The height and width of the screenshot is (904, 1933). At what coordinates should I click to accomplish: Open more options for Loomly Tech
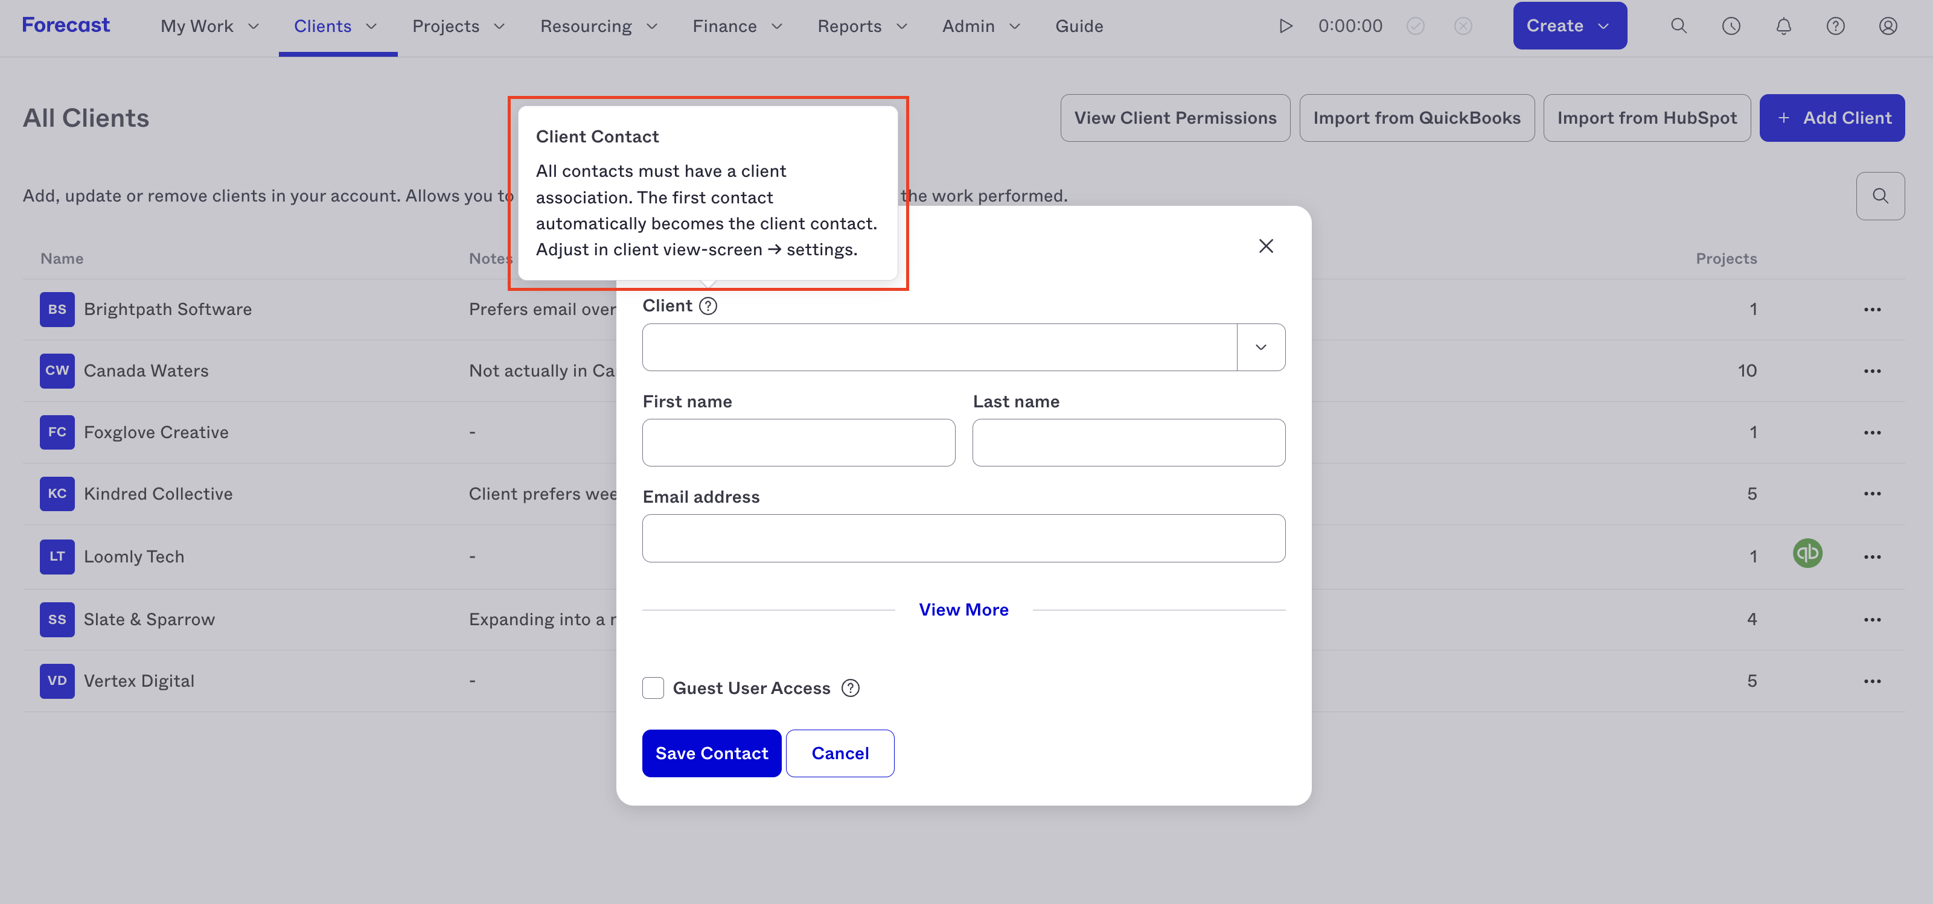point(1872,556)
